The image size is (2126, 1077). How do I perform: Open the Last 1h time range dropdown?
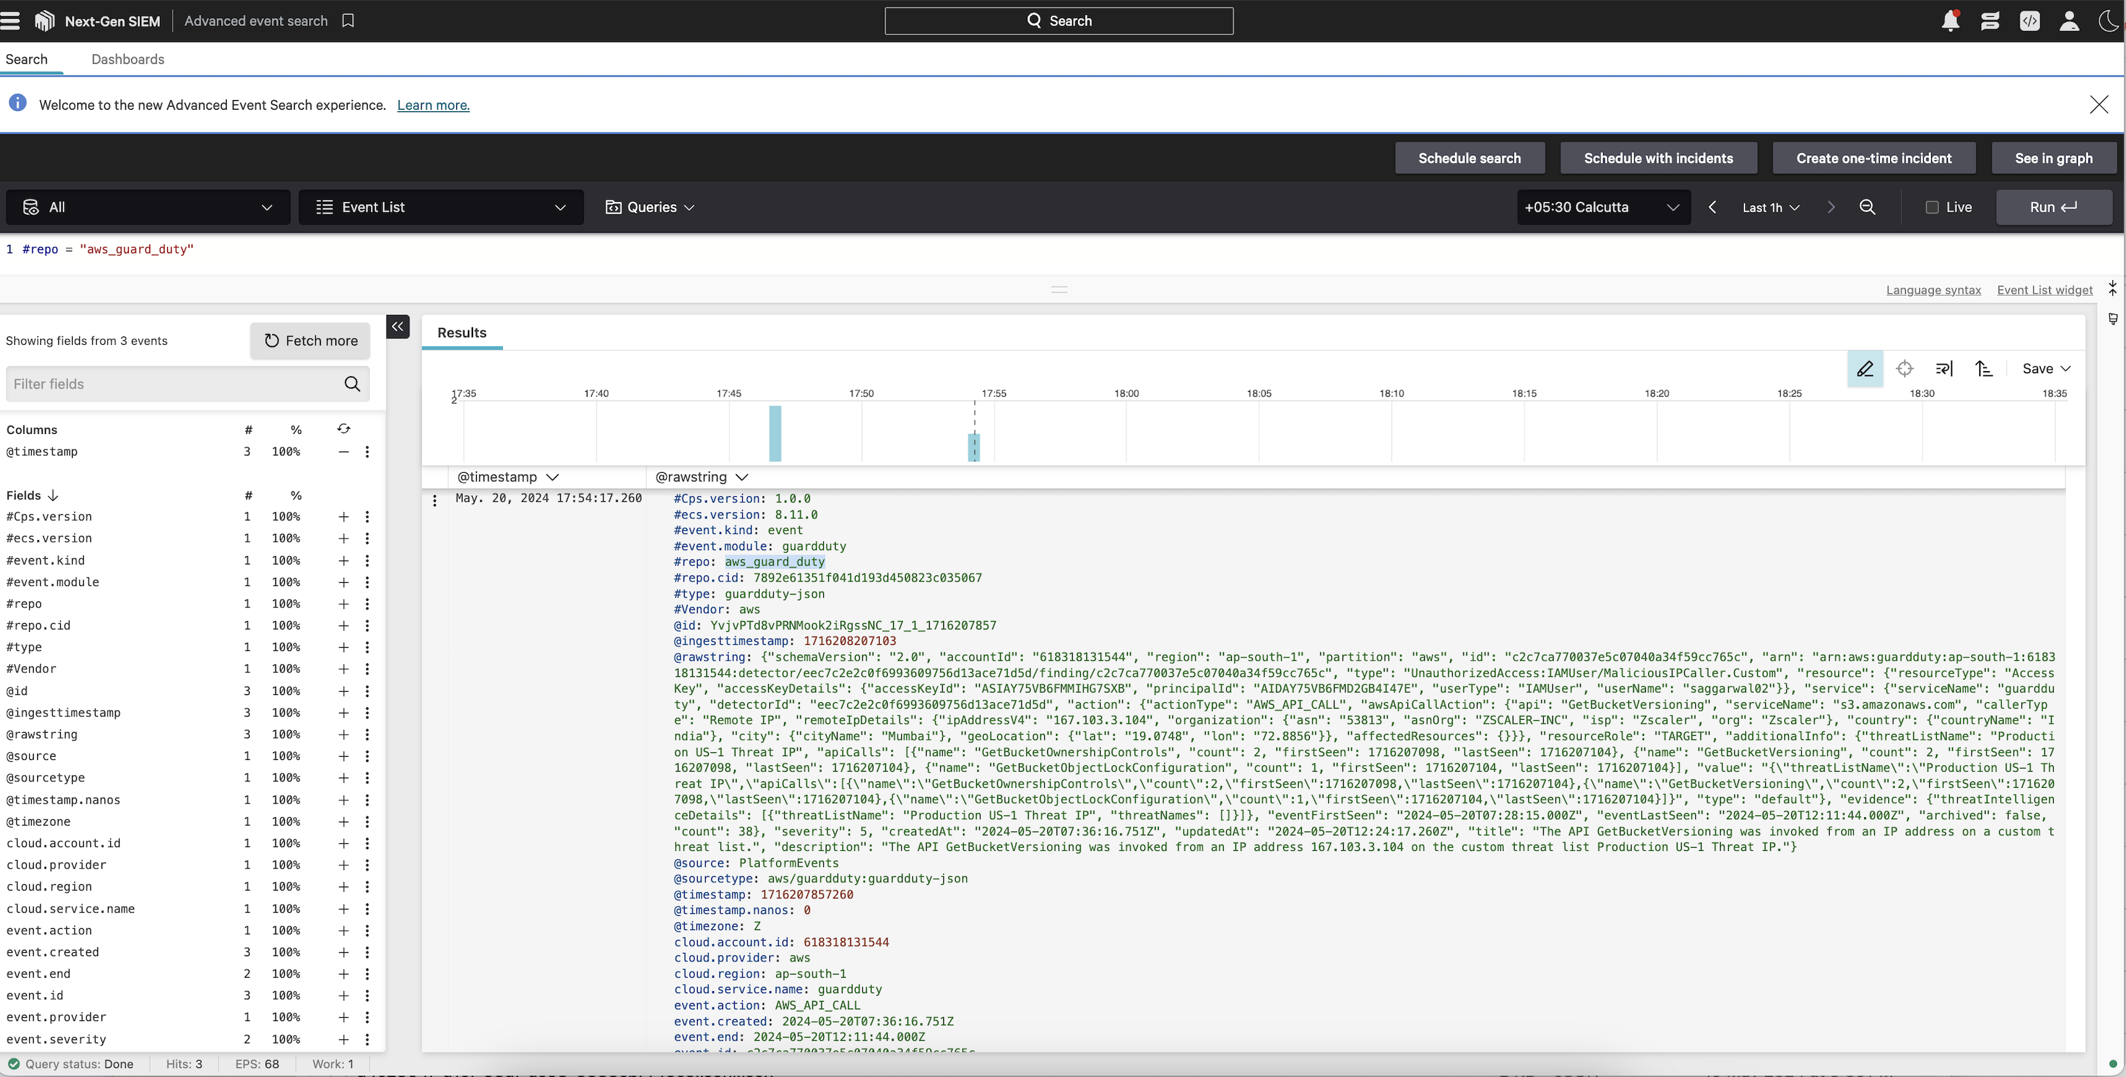click(x=1771, y=207)
